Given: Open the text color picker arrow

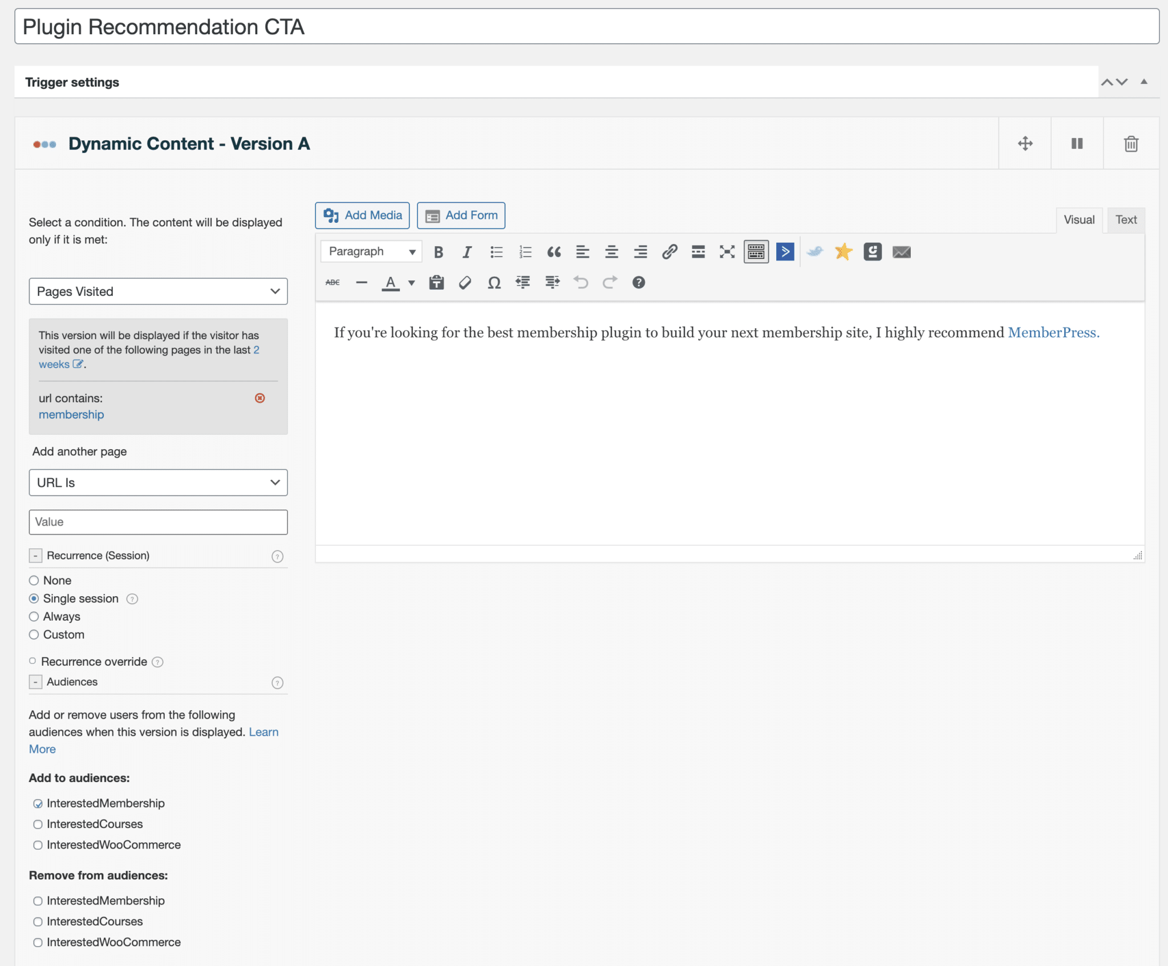Looking at the screenshot, I should pyautogui.click(x=412, y=283).
